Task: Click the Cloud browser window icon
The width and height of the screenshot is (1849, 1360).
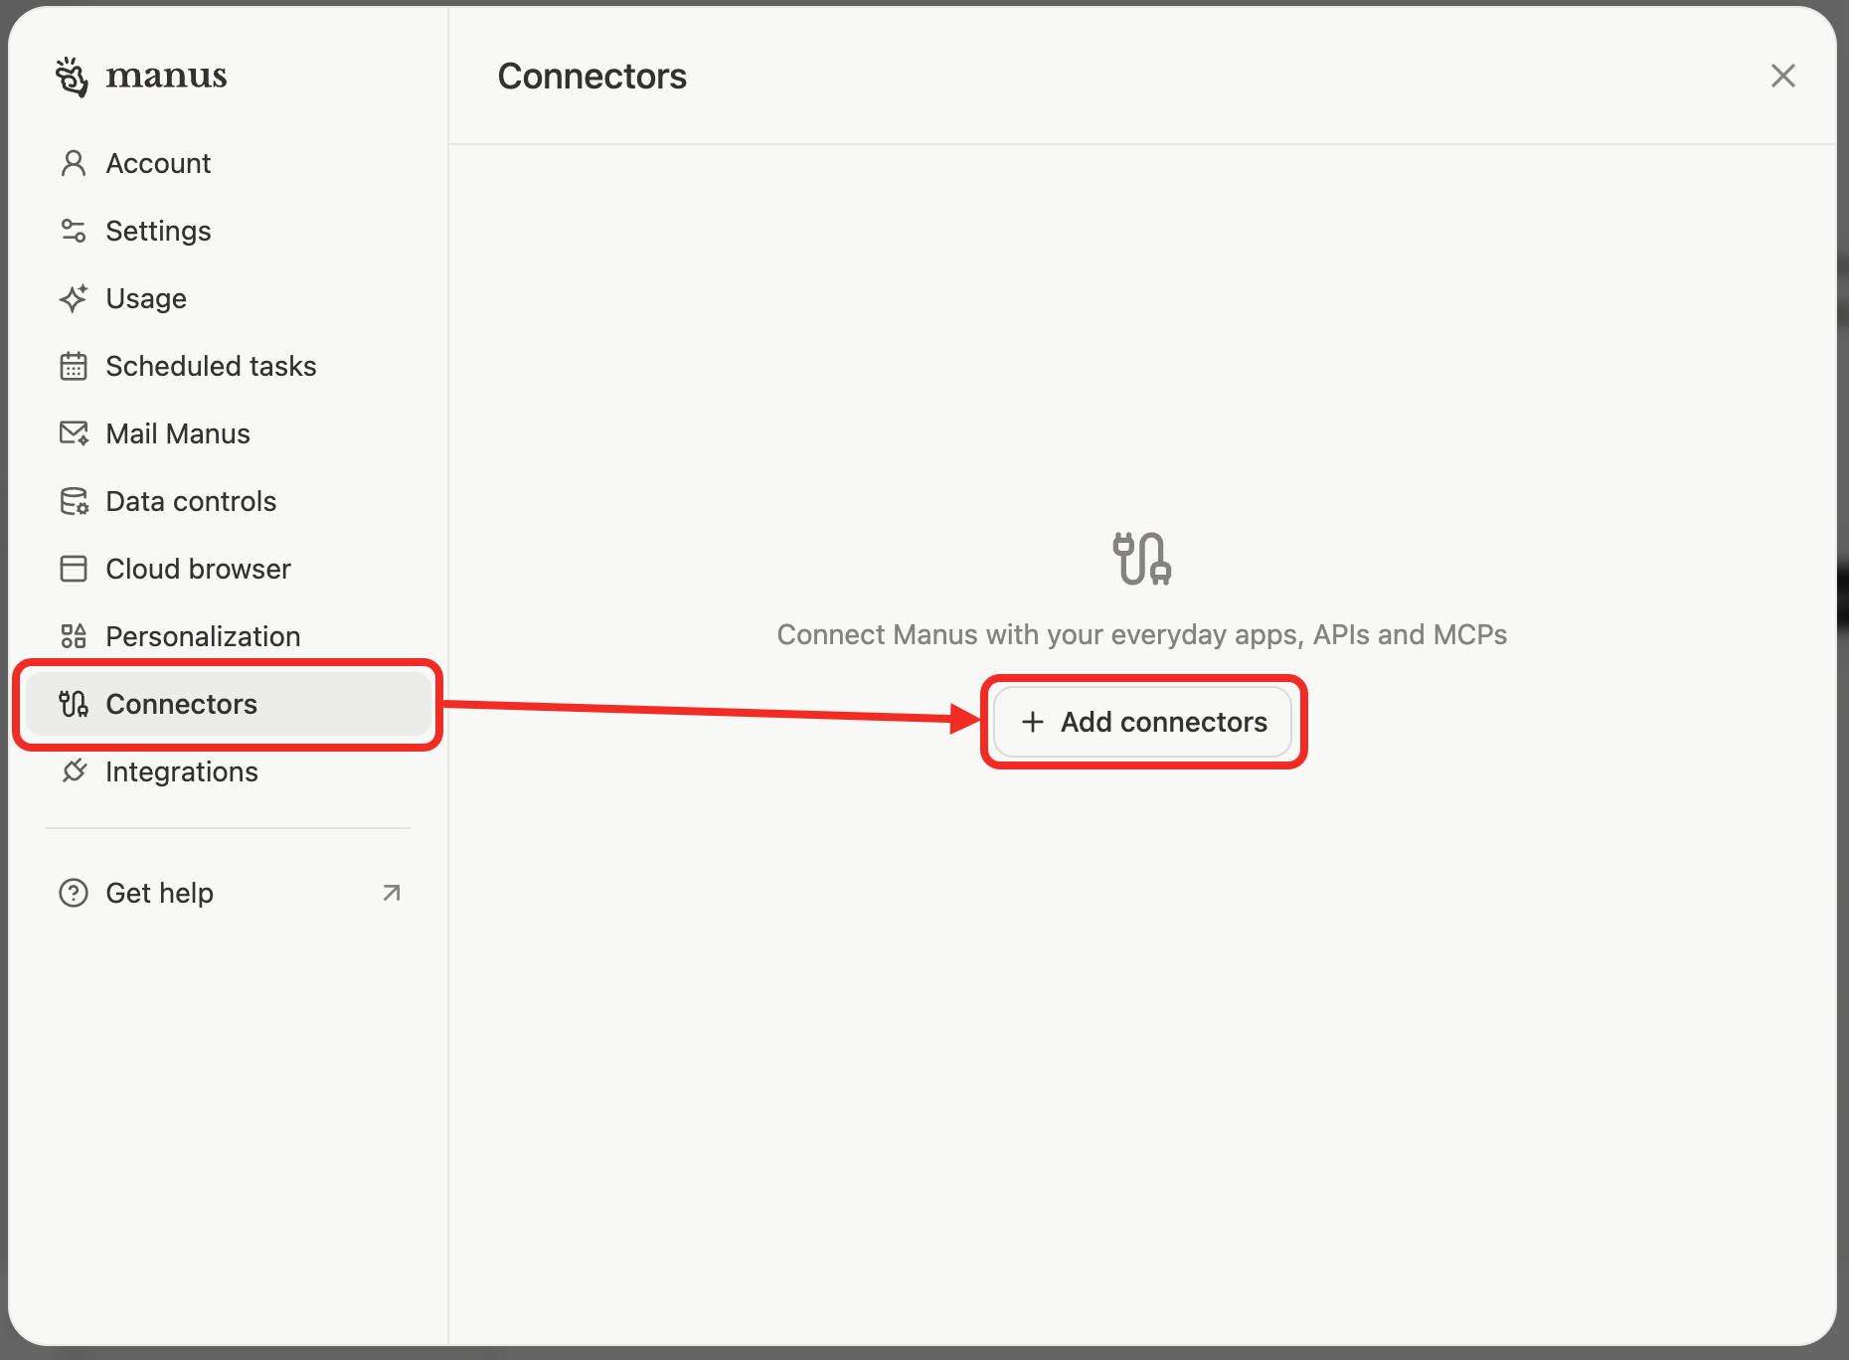Action: click(74, 569)
